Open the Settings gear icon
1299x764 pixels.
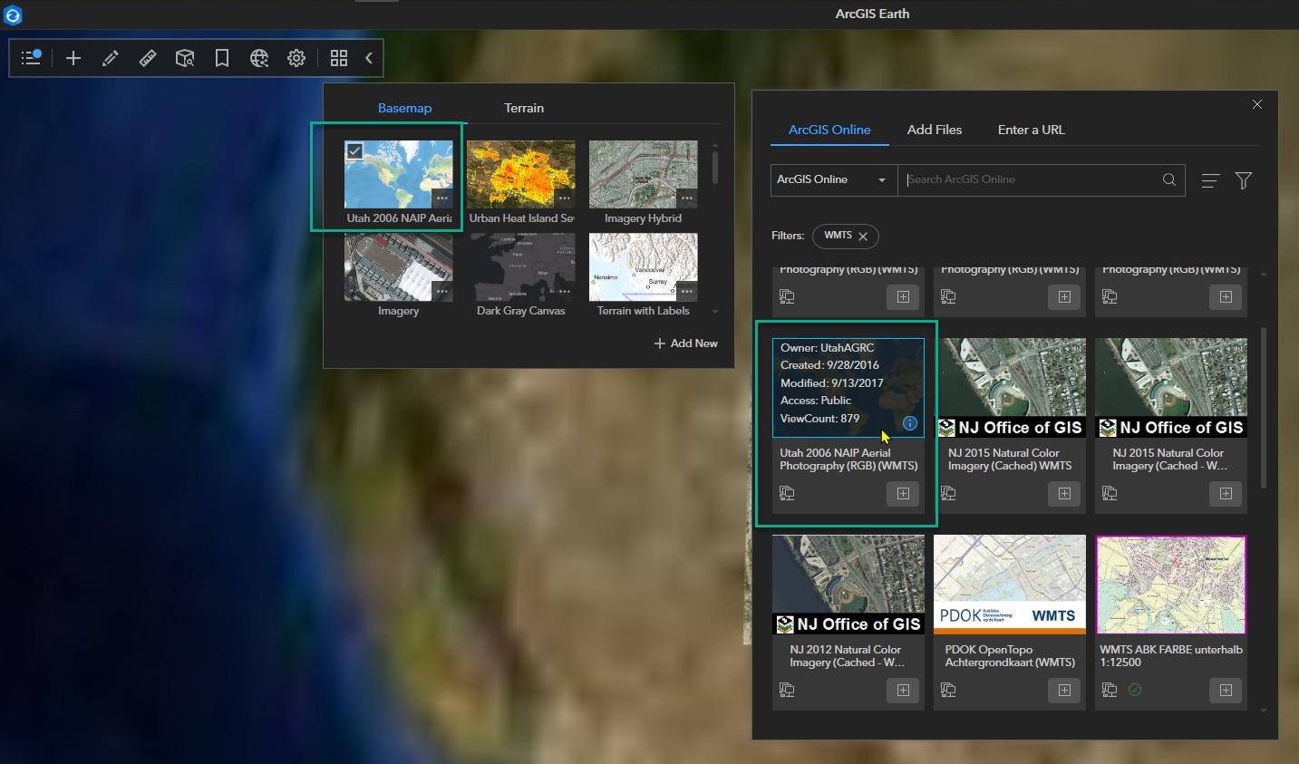tap(296, 58)
